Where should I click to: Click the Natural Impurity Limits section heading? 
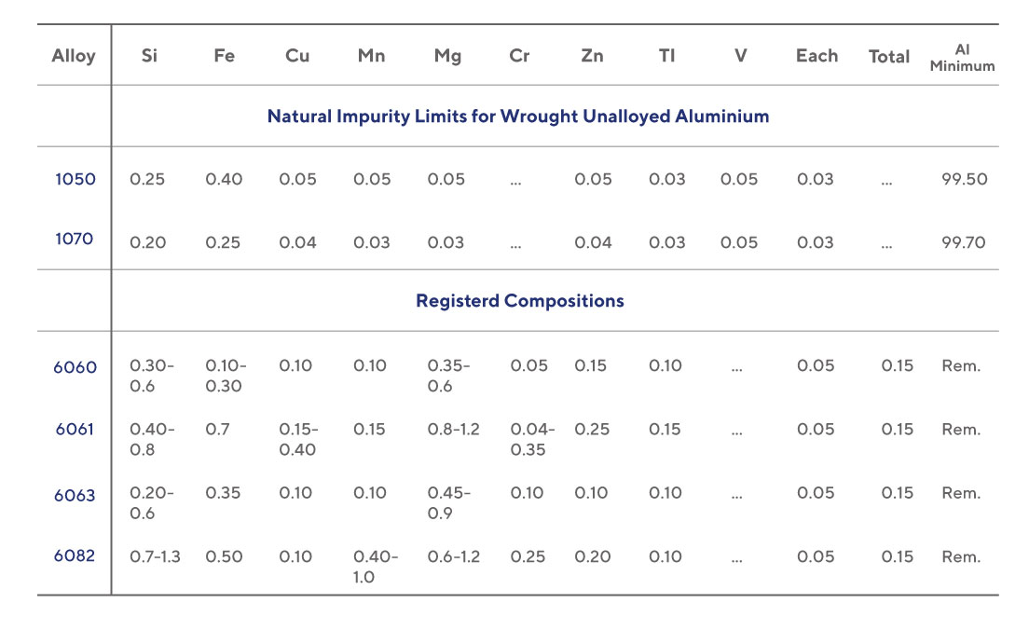click(x=518, y=117)
